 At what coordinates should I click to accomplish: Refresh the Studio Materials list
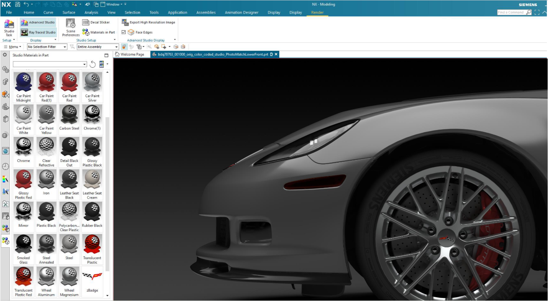[x=93, y=64]
